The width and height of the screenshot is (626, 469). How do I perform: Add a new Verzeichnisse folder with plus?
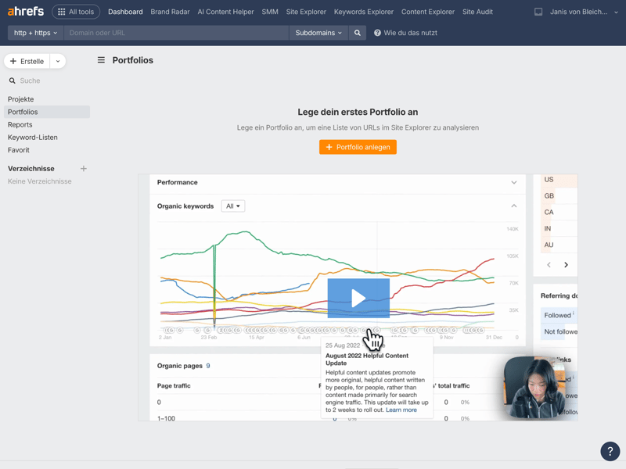pos(84,169)
